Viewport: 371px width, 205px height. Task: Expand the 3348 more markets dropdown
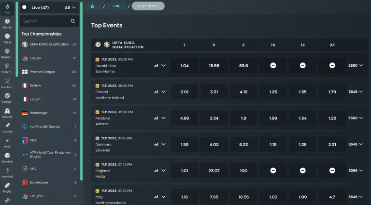[356, 145]
